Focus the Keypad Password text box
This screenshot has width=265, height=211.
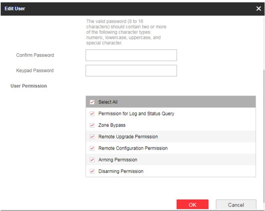pos(131,71)
